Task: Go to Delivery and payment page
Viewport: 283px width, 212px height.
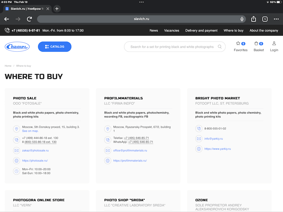Action: [x=201, y=30]
